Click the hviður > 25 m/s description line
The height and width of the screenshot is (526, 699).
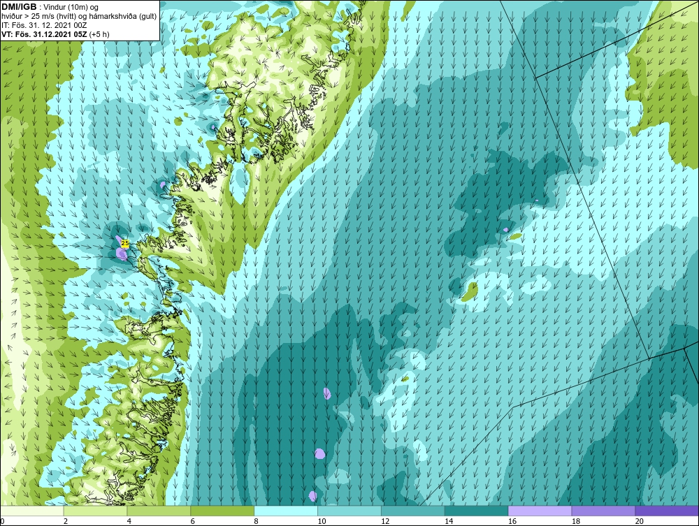(x=79, y=16)
